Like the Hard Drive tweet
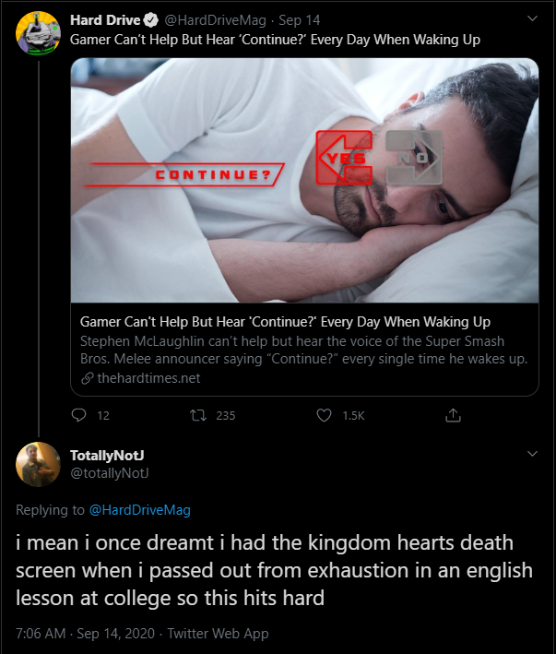 [x=324, y=416]
